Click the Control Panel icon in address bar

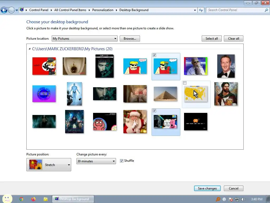(x=22, y=10)
